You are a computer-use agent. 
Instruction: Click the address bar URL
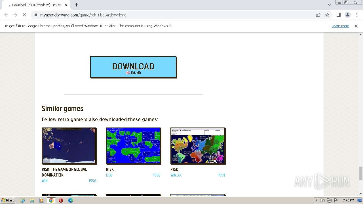(83, 15)
